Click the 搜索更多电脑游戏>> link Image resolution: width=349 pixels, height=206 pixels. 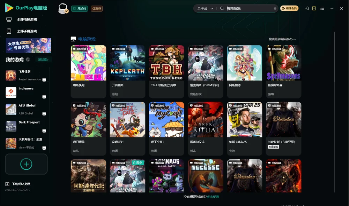coord(282,39)
